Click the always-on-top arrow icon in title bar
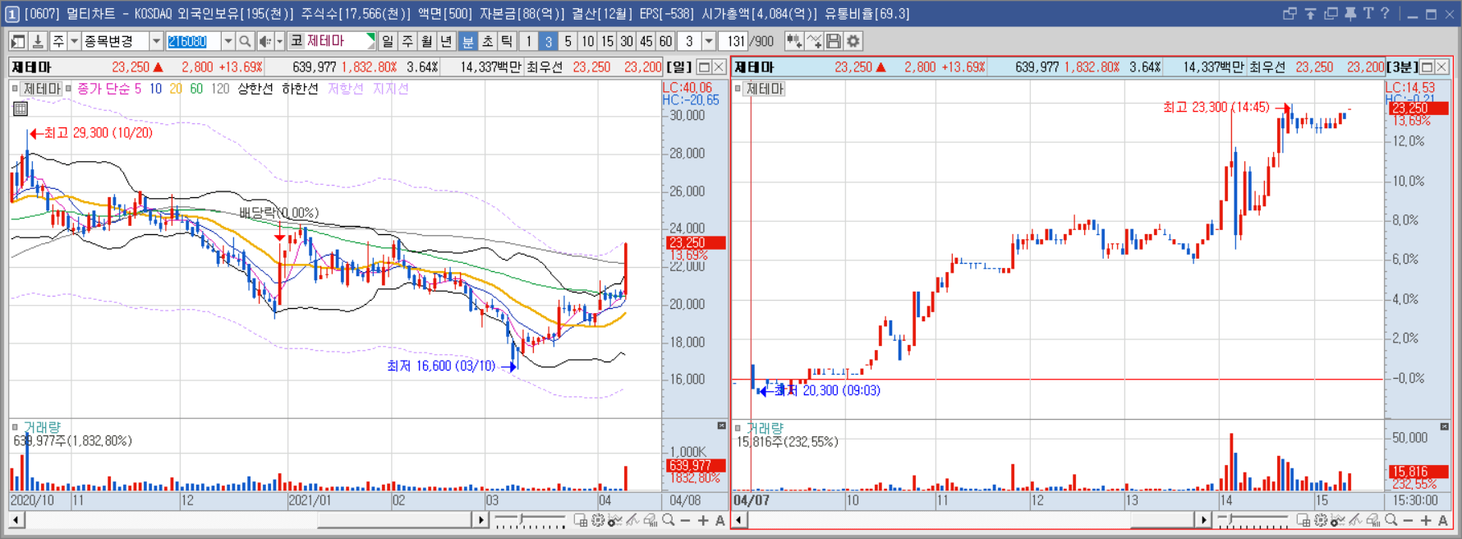 coord(1310,13)
